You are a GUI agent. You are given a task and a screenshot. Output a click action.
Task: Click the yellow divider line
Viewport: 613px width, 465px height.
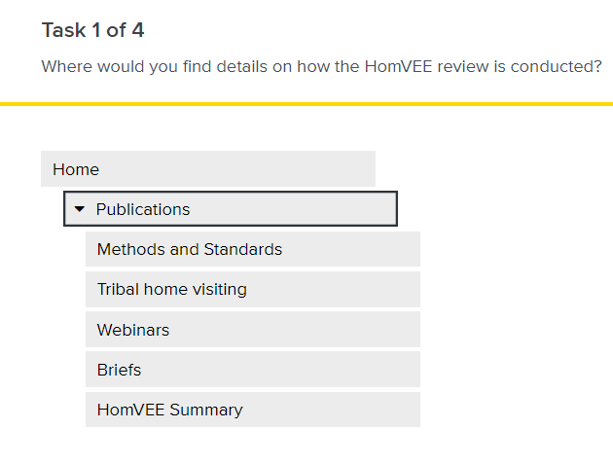(x=306, y=103)
